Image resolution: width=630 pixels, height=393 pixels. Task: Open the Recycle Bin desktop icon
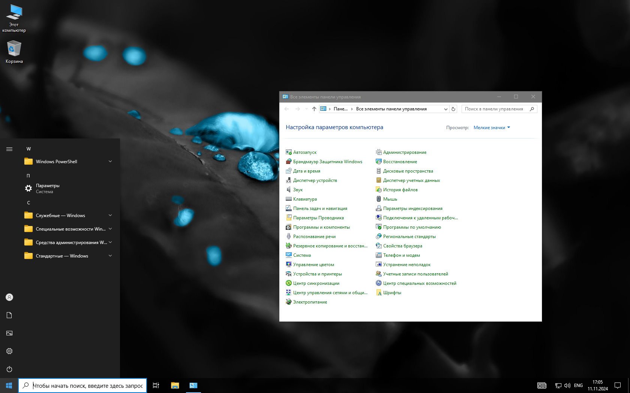[14, 52]
